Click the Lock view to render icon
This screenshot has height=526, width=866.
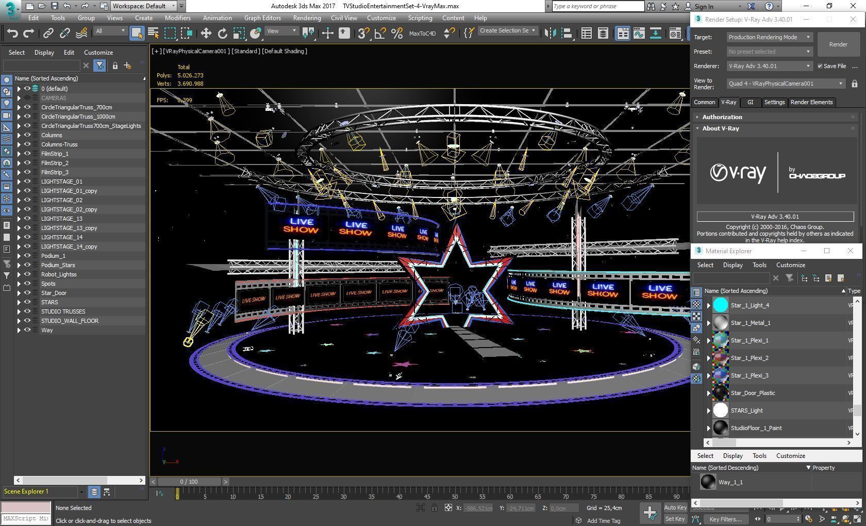pyautogui.click(x=854, y=84)
